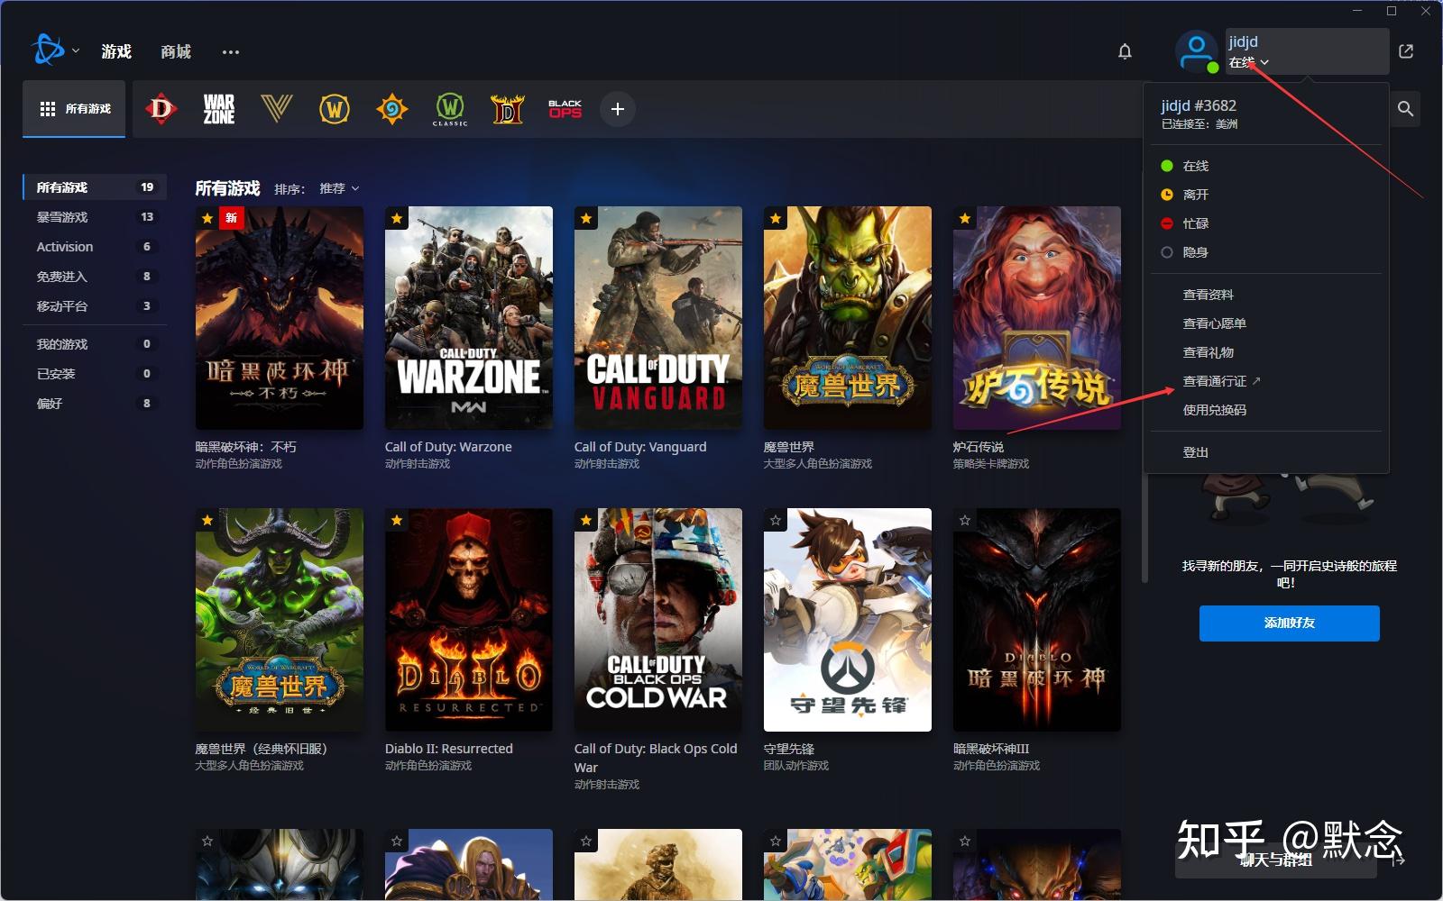This screenshot has width=1443, height=901.
Task: Expand the 在线 status dropdown under jidjd
Action: [1249, 62]
